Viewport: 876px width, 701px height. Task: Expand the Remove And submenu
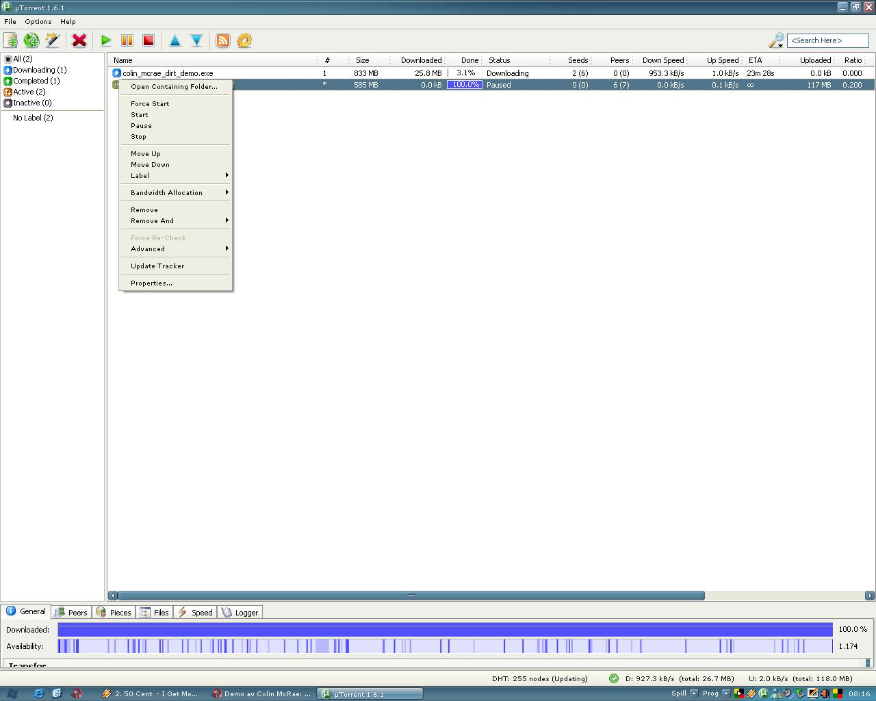pyautogui.click(x=176, y=220)
